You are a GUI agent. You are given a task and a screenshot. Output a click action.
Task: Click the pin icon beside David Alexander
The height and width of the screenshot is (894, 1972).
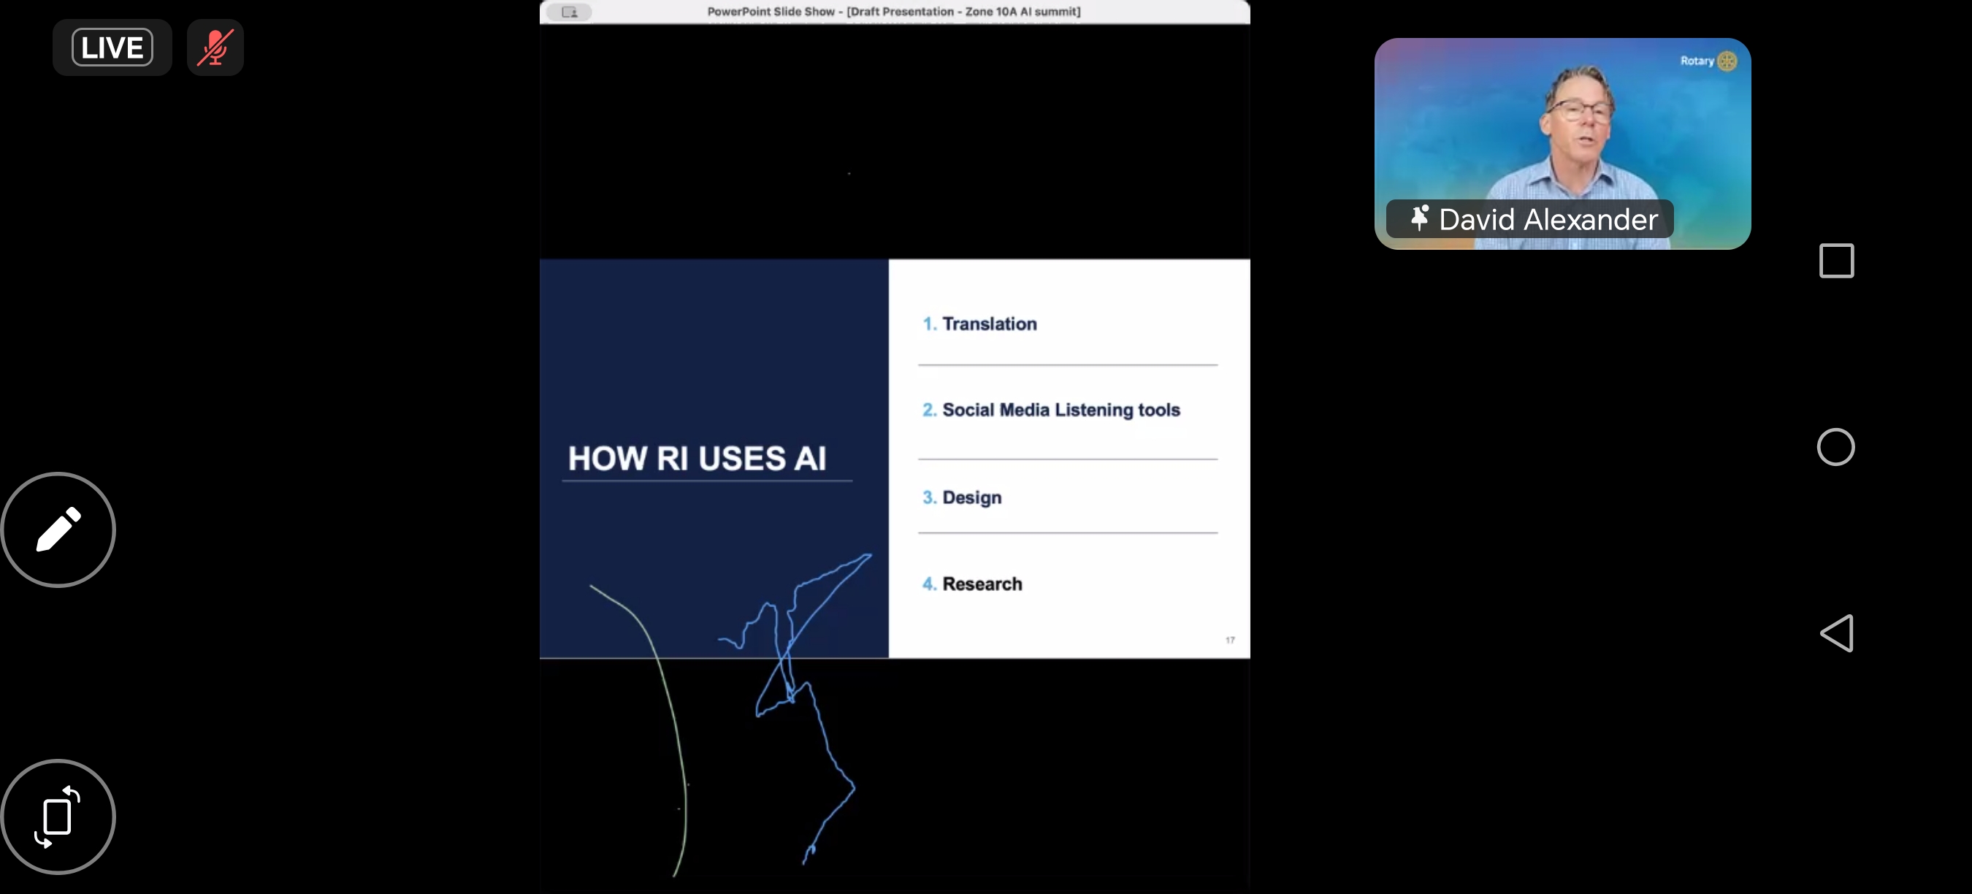(1419, 219)
